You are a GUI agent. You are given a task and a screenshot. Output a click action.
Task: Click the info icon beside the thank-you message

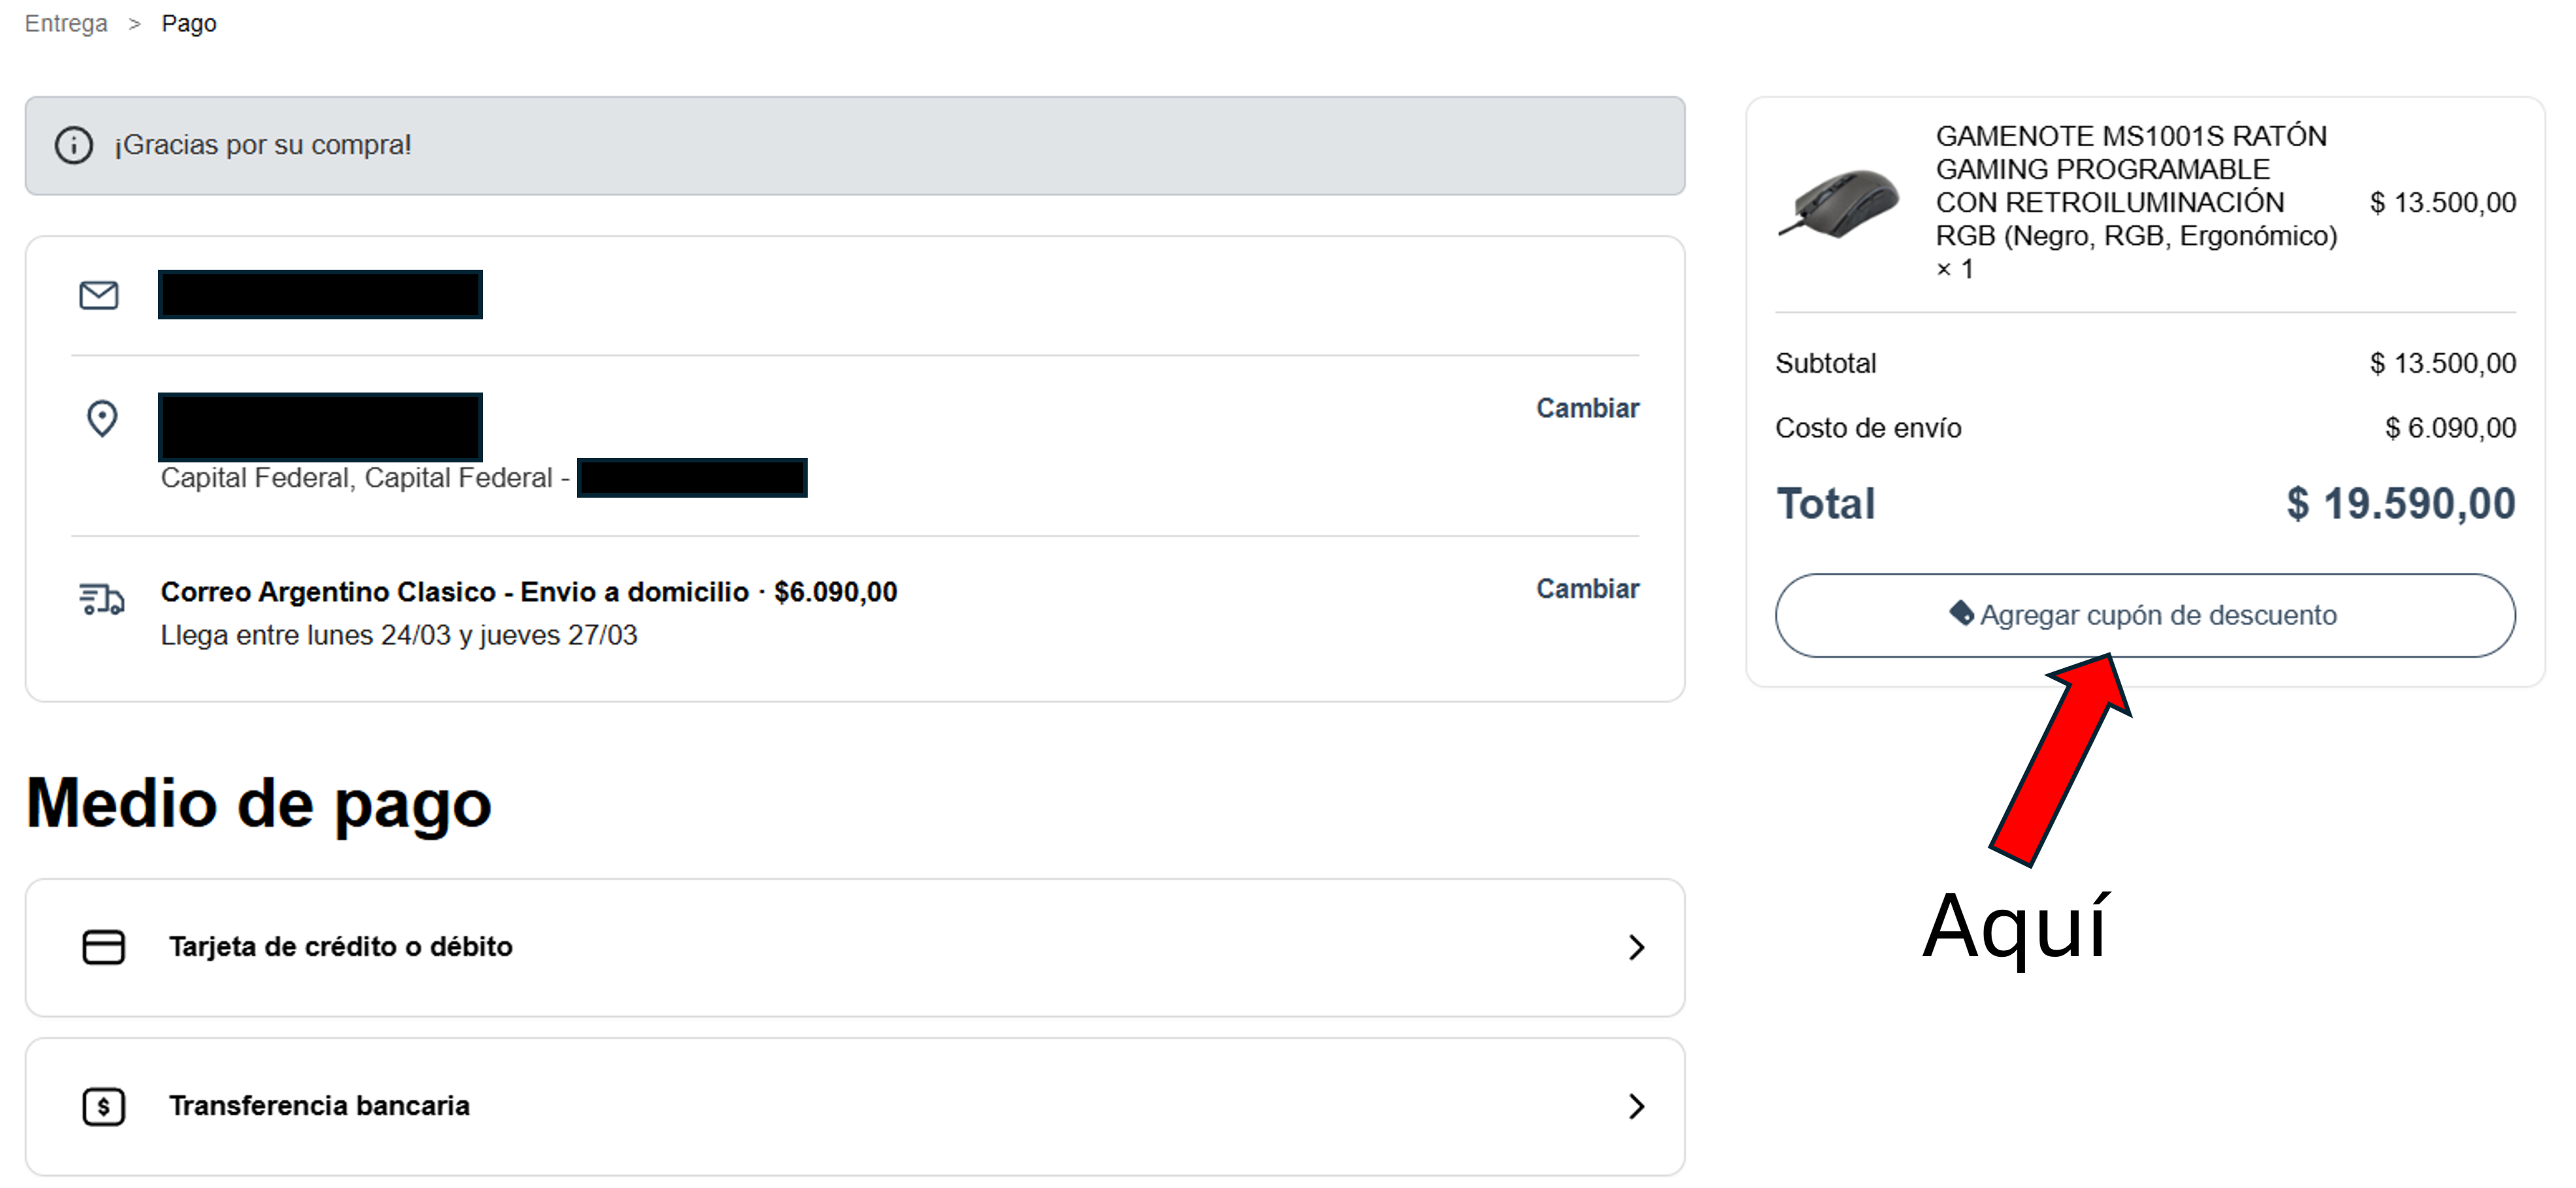74,146
